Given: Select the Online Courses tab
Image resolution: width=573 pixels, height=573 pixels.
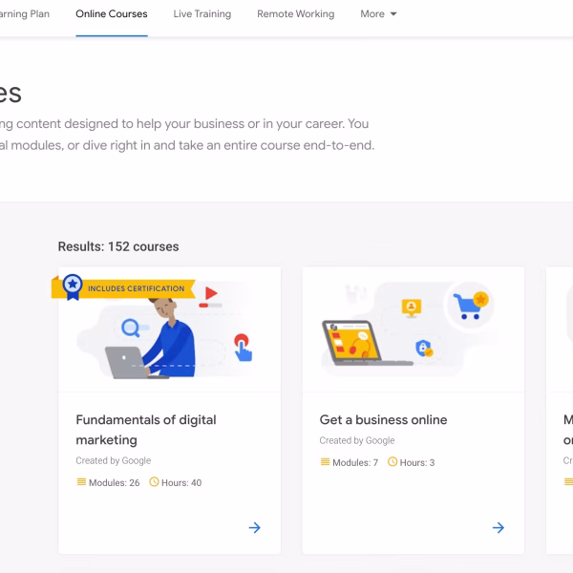Looking at the screenshot, I should pyautogui.click(x=112, y=14).
